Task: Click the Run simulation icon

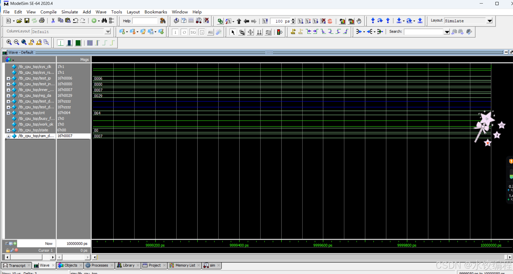Action: tap(301, 21)
